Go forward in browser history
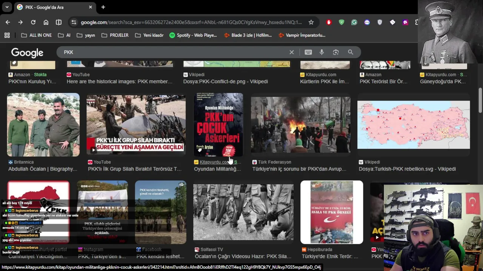 coord(20,22)
